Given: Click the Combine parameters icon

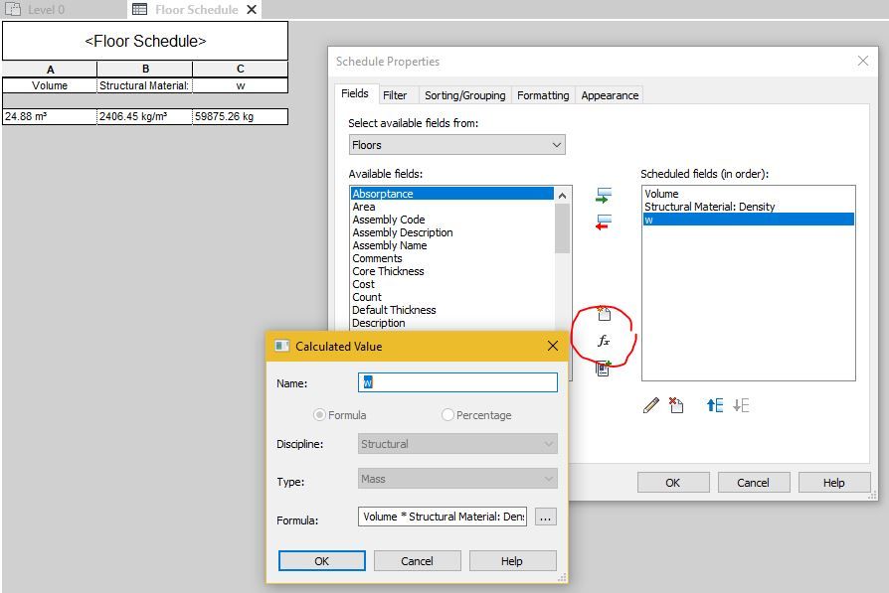Looking at the screenshot, I should pyautogui.click(x=604, y=369).
